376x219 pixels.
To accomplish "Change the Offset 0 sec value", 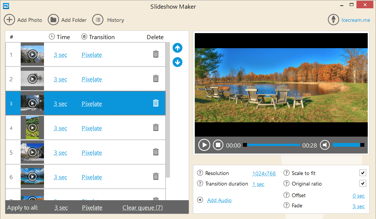I will (x=358, y=196).
